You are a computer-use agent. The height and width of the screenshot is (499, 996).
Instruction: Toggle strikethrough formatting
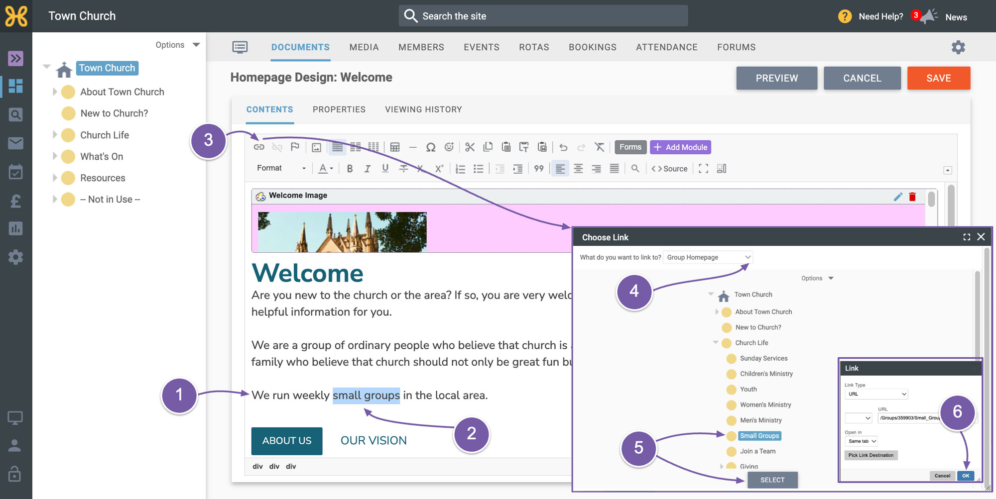403,169
